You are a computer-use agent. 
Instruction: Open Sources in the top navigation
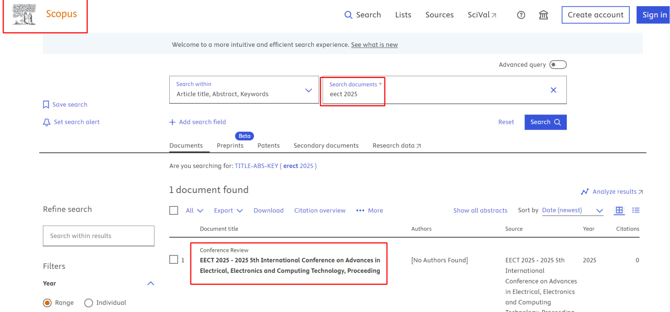click(x=440, y=15)
